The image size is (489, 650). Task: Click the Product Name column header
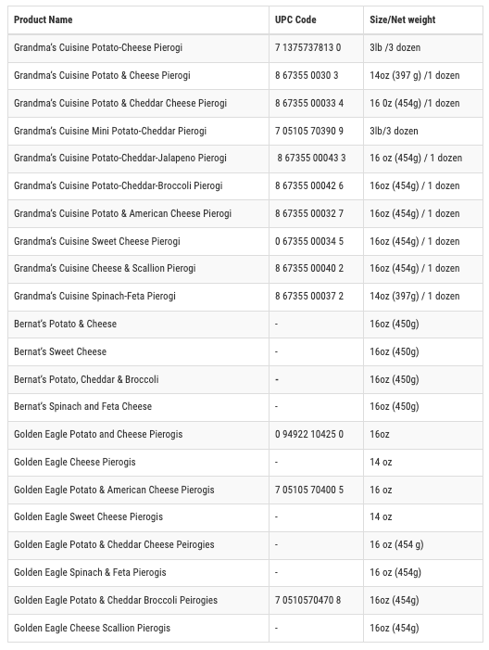point(43,19)
